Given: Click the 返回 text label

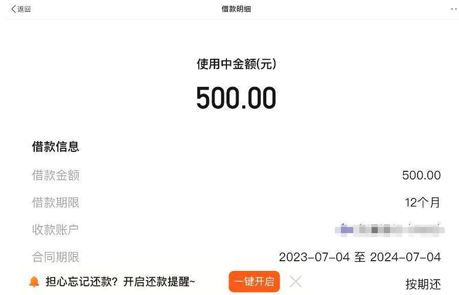Looking at the screenshot, I should click(24, 9).
